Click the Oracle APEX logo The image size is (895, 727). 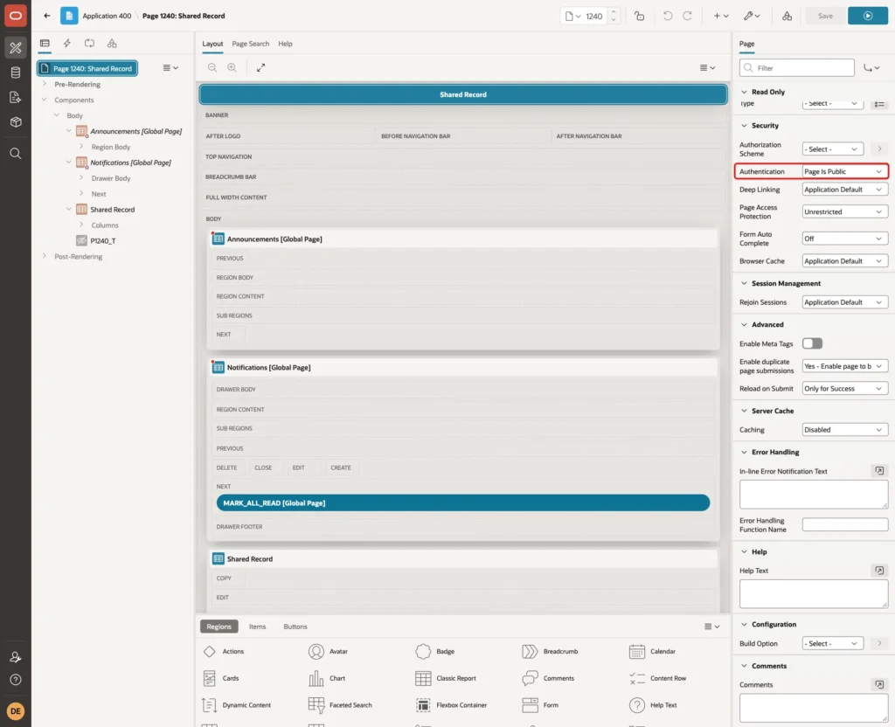coord(16,16)
